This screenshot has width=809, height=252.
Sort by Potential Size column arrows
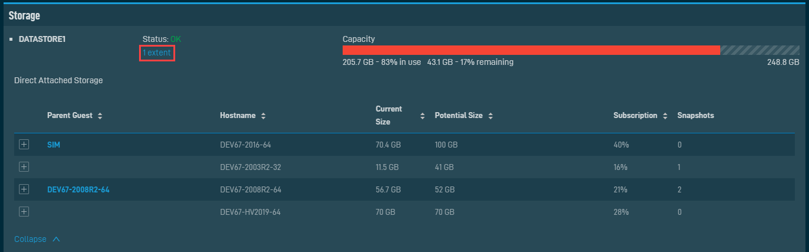pyautogui.click(x=491, y=116)
